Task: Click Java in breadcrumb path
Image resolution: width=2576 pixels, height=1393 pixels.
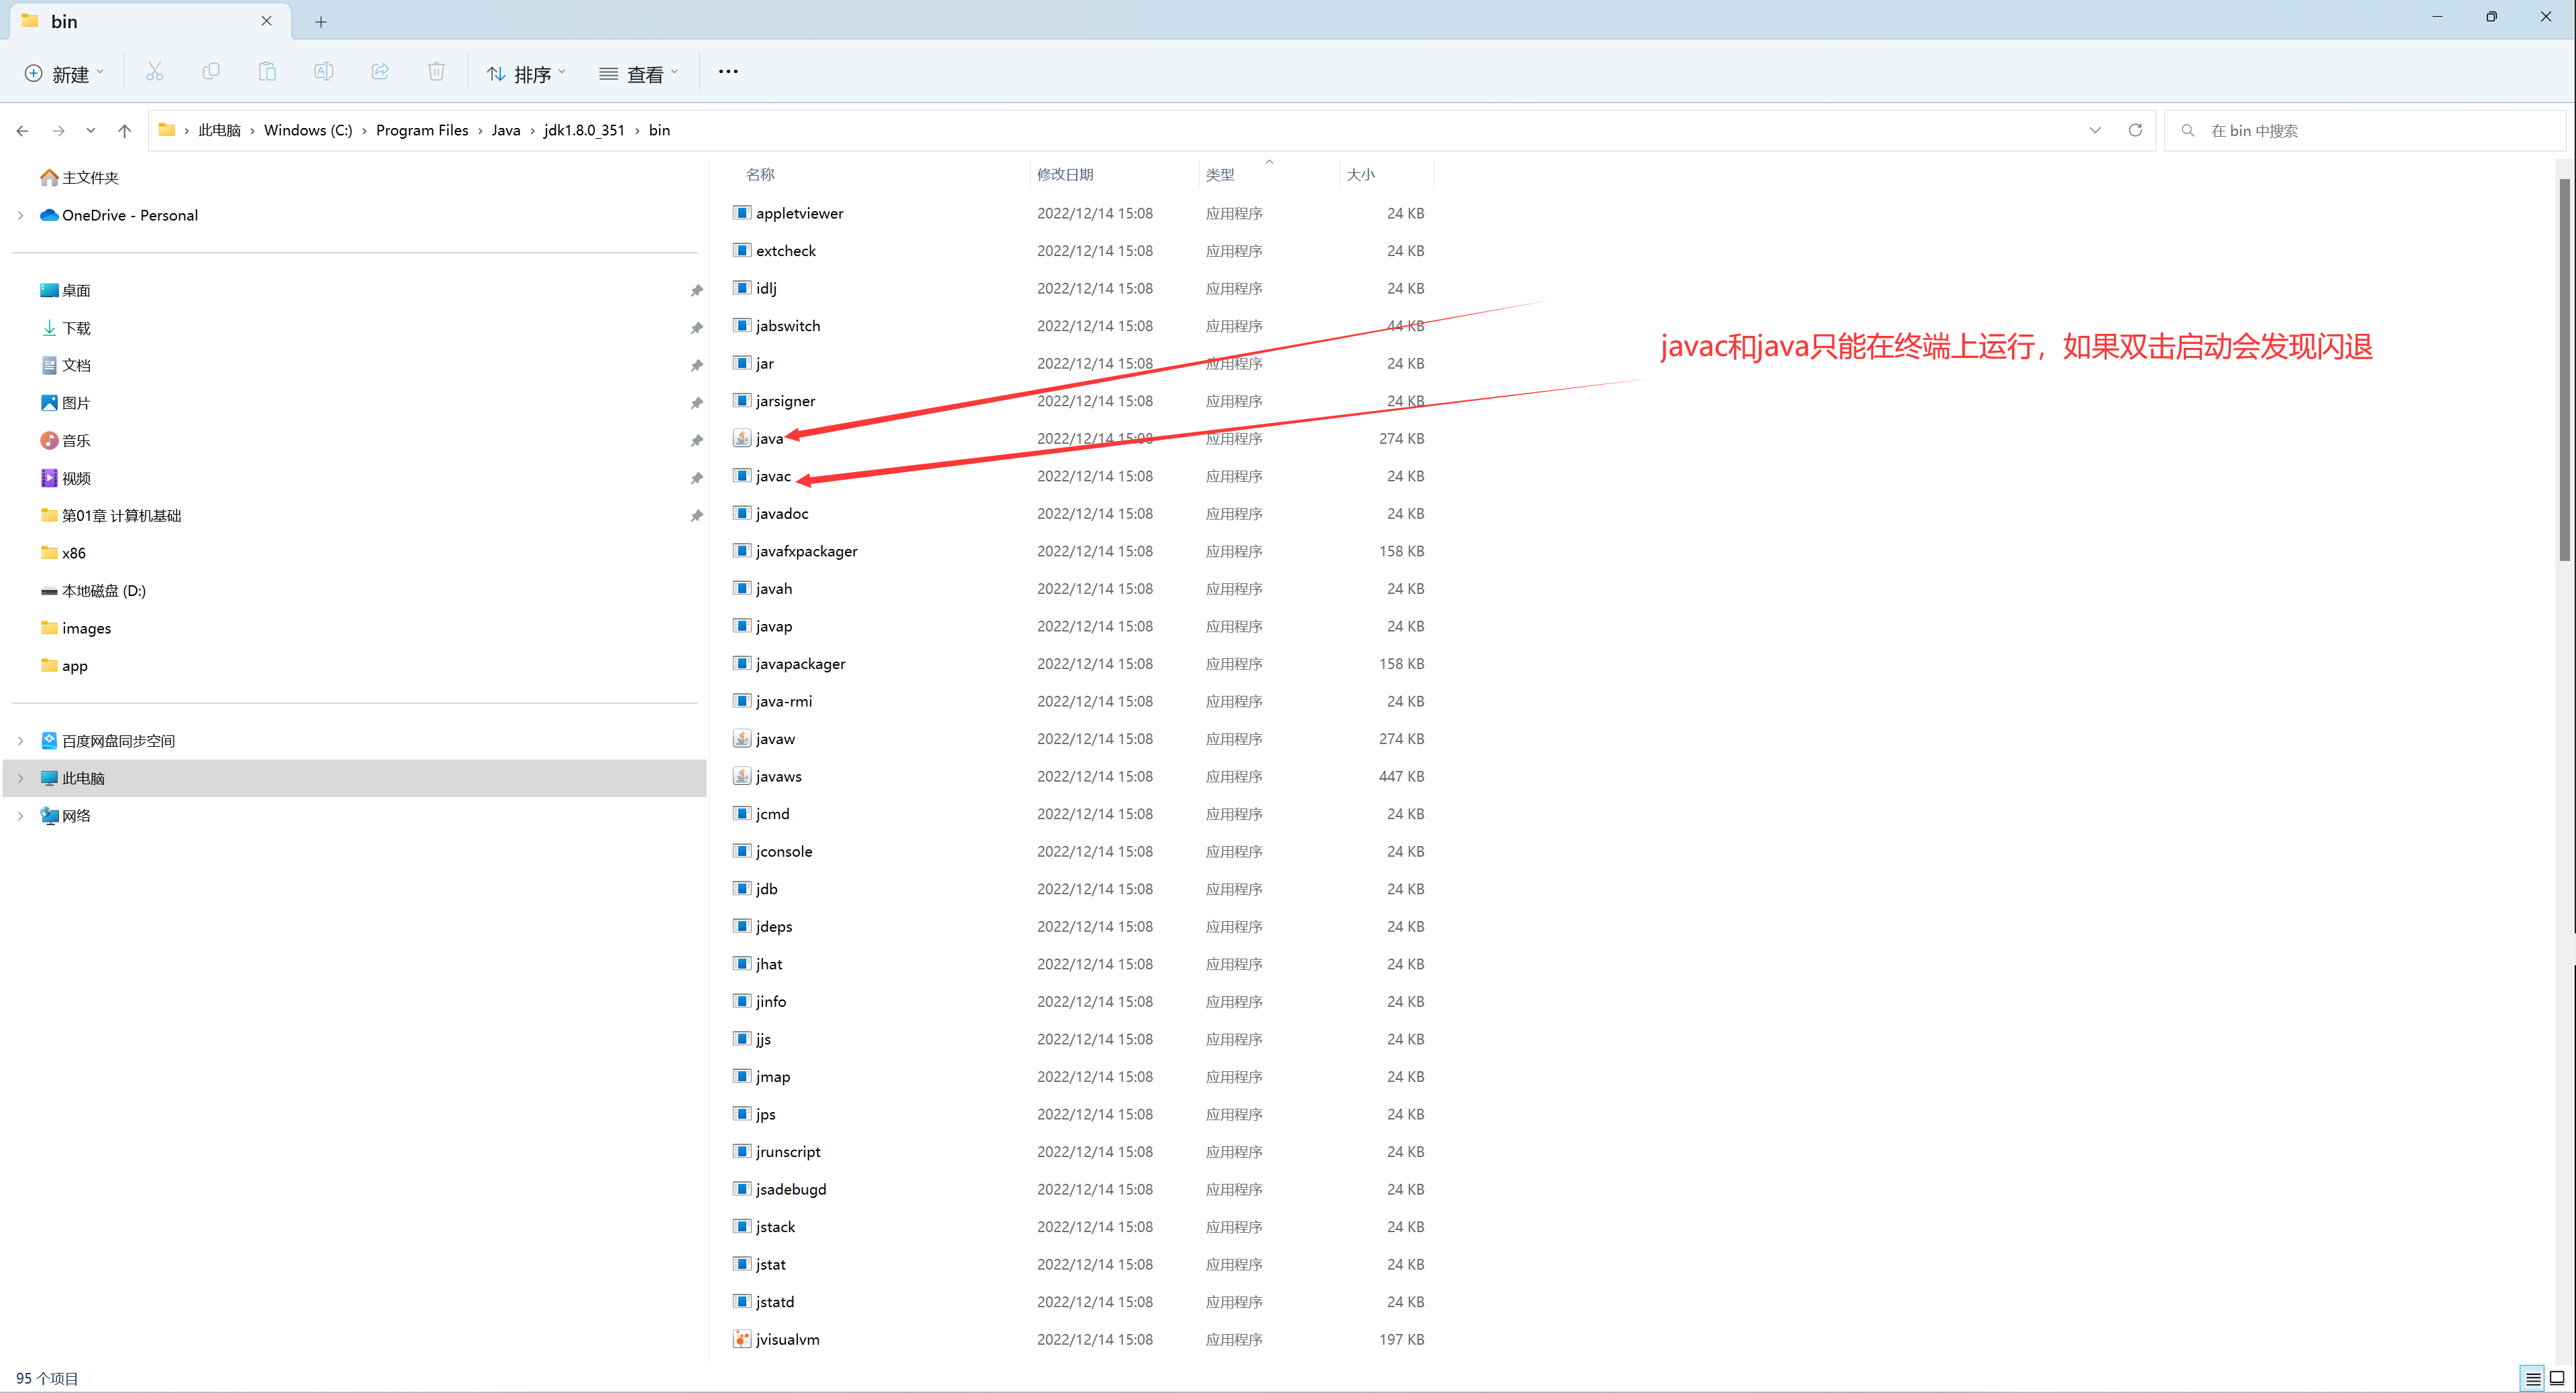Action: point(506,131)
